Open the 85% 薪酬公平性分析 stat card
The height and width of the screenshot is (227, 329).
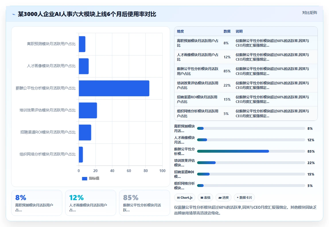click(x=144, y=203)
